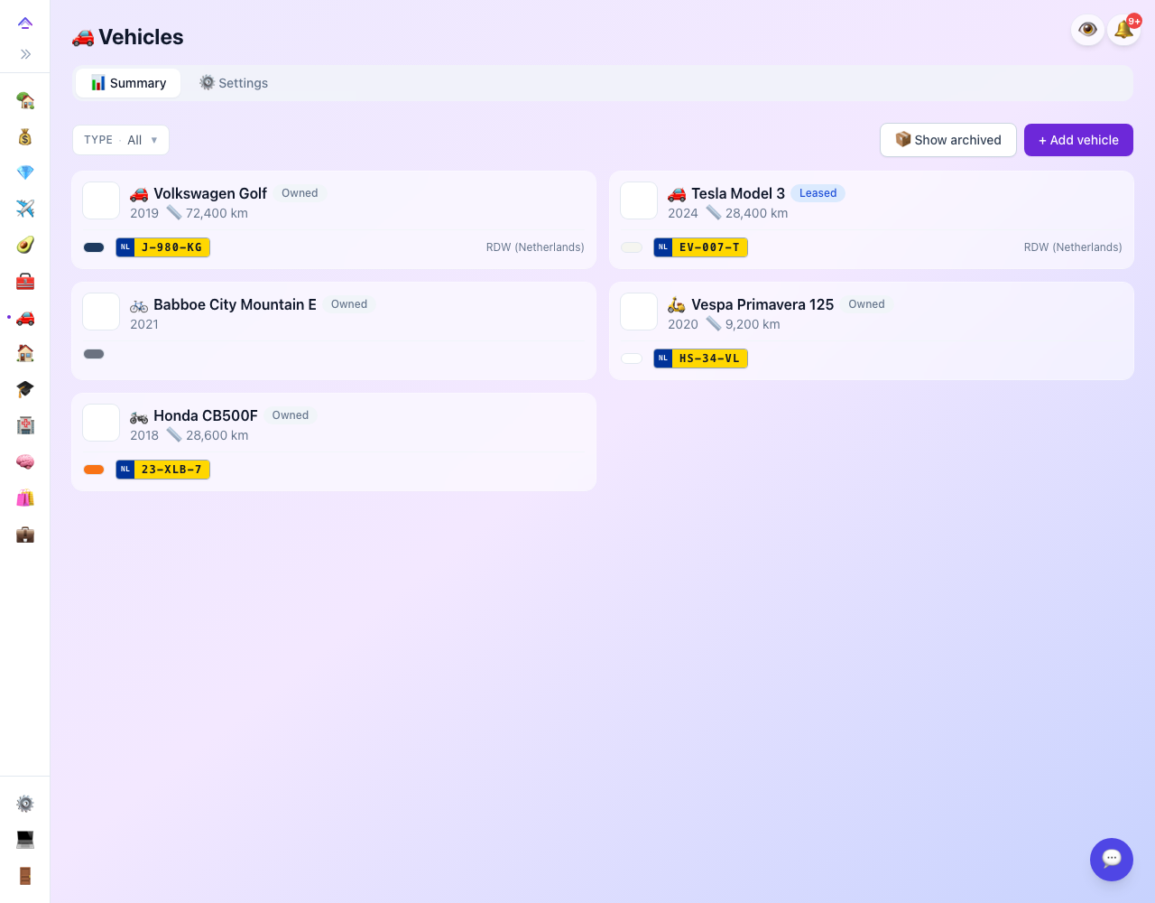This screenshot has height=903, width=1155.
Task: Click the app logo at sidebar top
Action: click(x=25, y=23)
